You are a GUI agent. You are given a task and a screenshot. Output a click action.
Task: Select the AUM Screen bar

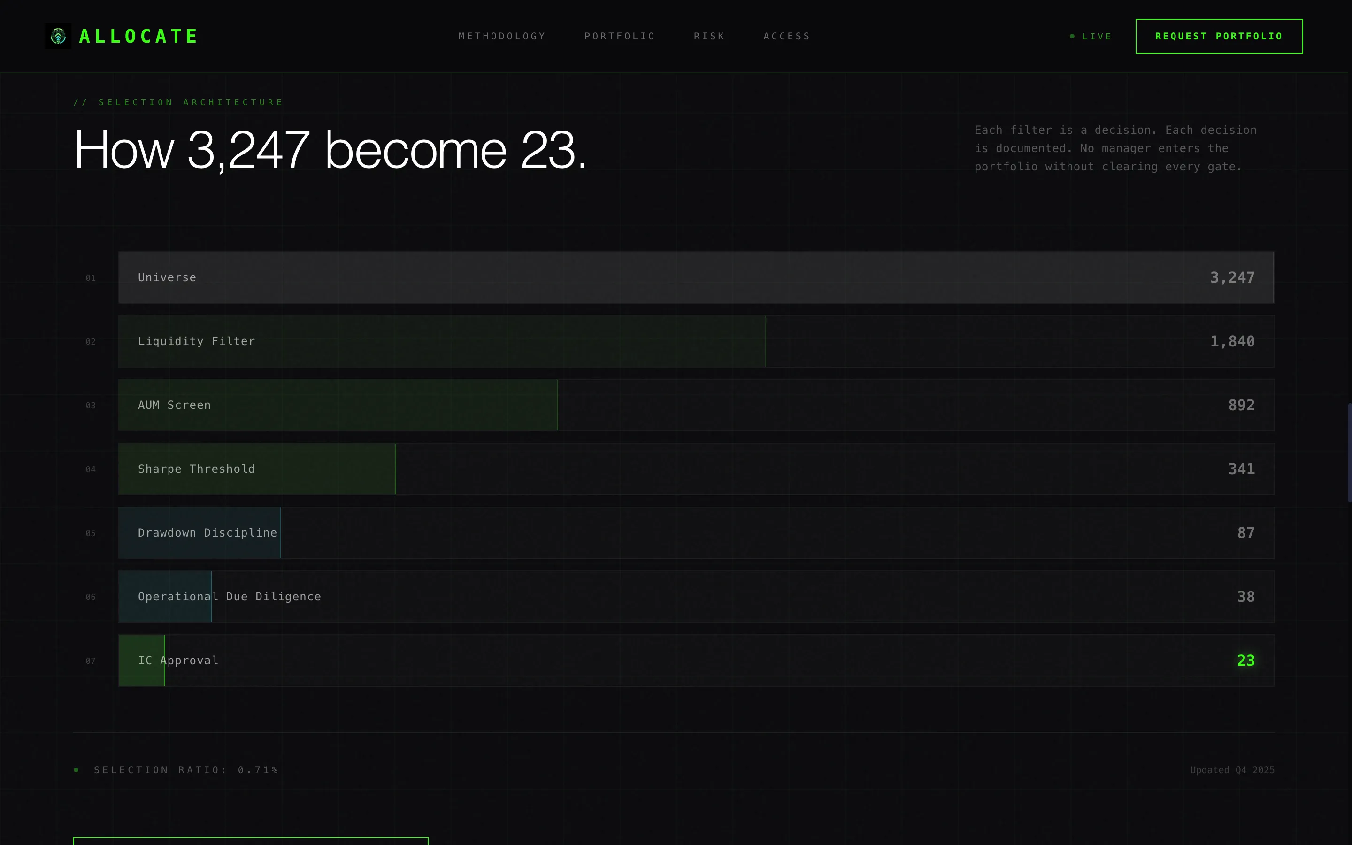(x=696, y=405)
